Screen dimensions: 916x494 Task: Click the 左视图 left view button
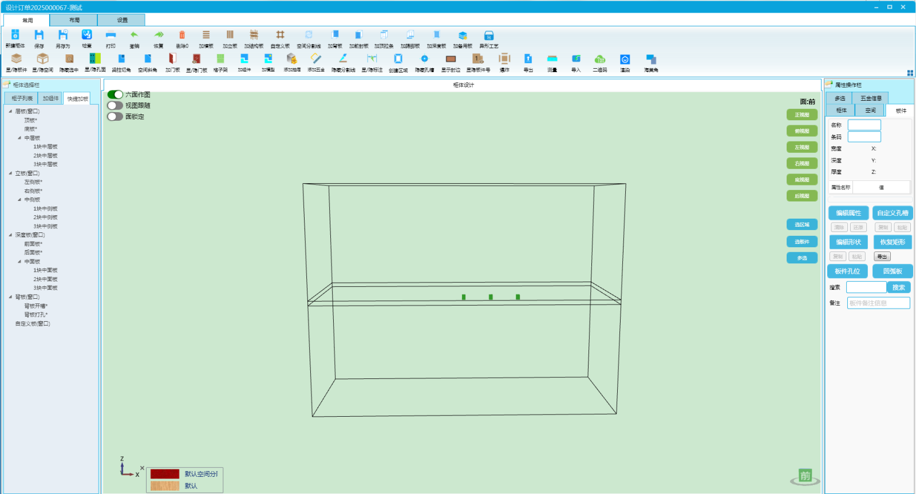tap(802, 147)
